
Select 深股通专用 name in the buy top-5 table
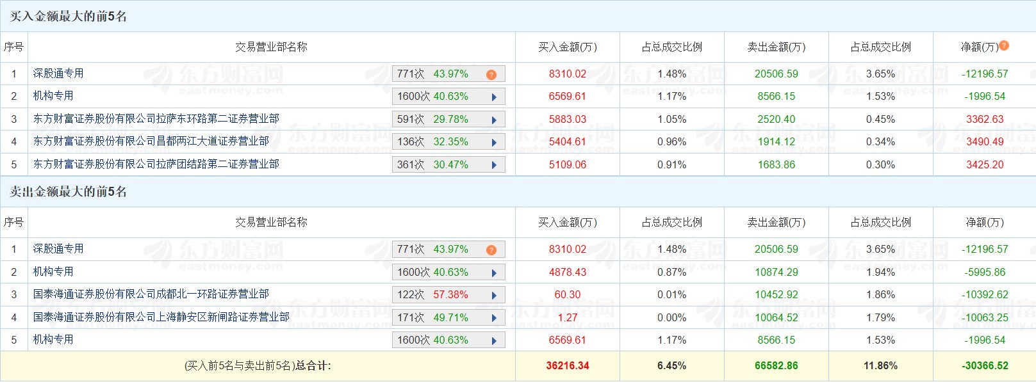click(58, 74)
